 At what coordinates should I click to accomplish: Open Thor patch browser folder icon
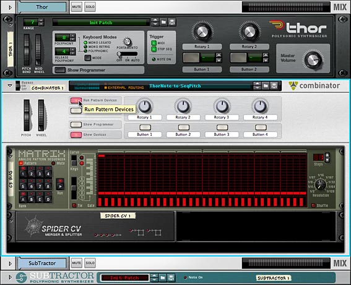click(x=163, y=22)
